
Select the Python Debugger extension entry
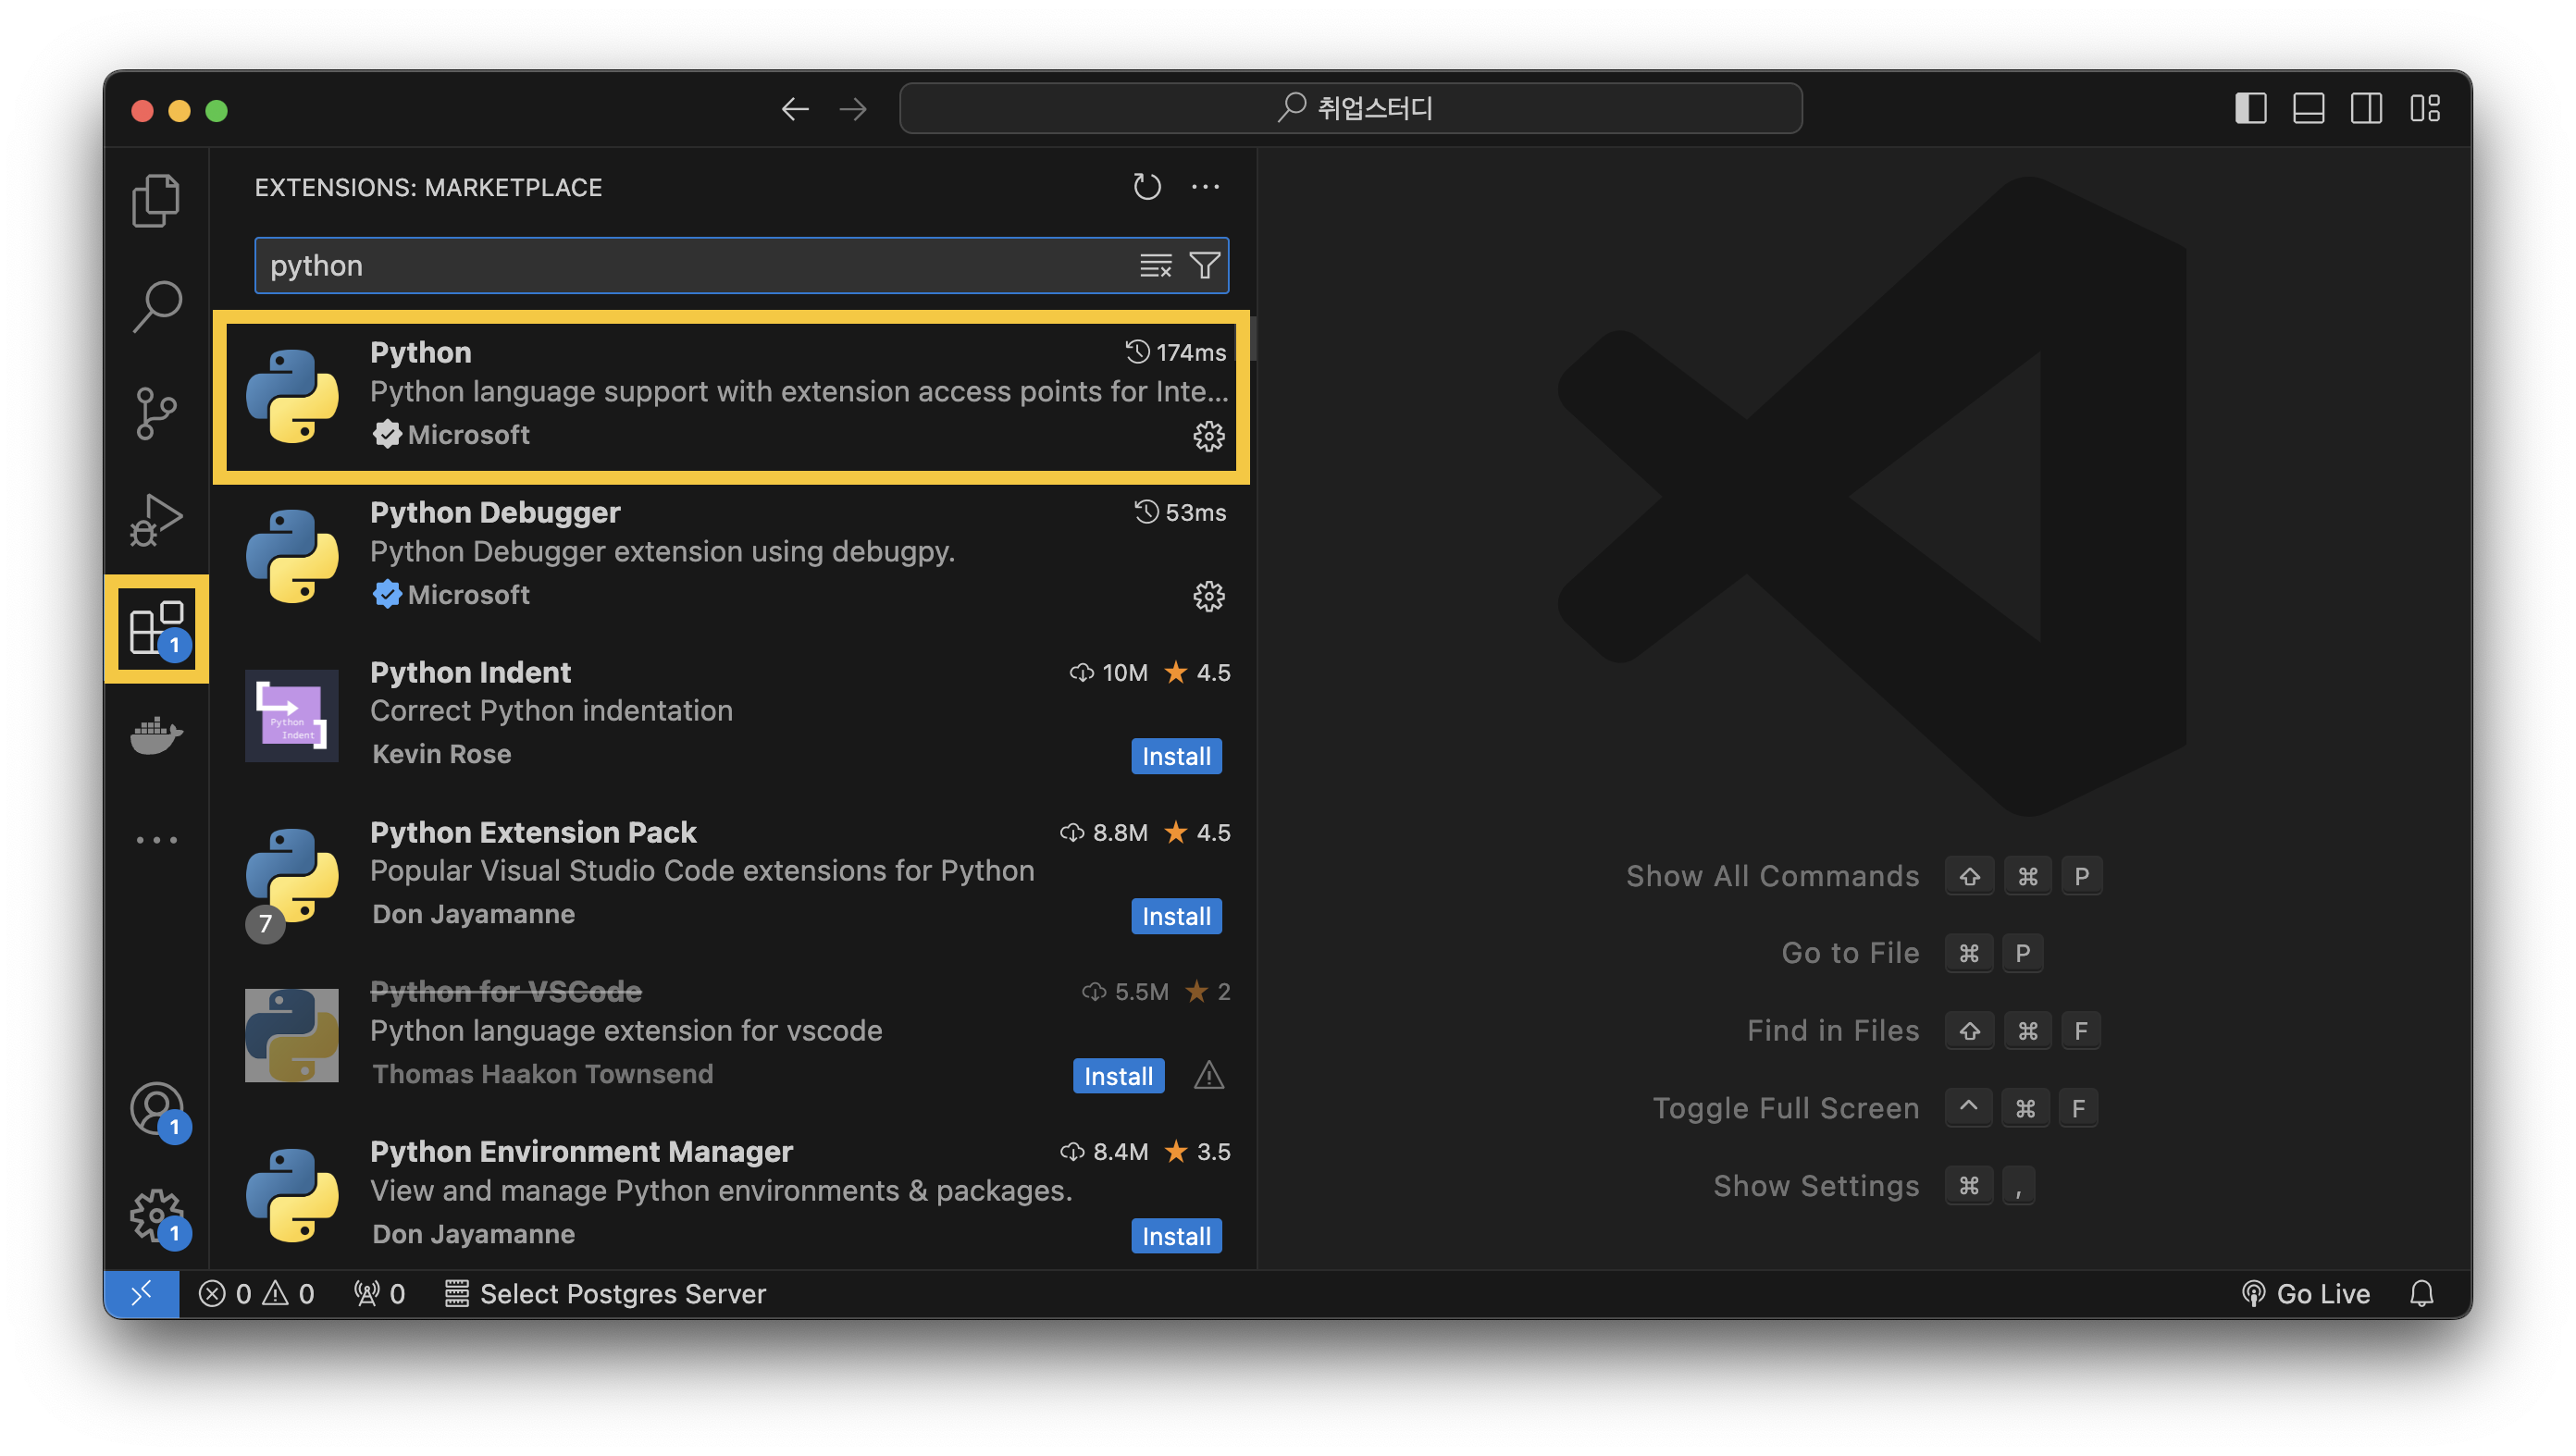[733, 556]
